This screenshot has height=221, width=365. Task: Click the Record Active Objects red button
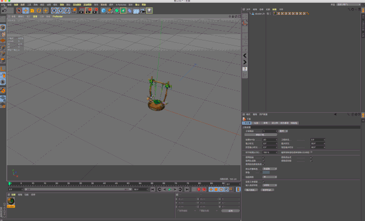[199, 190]
